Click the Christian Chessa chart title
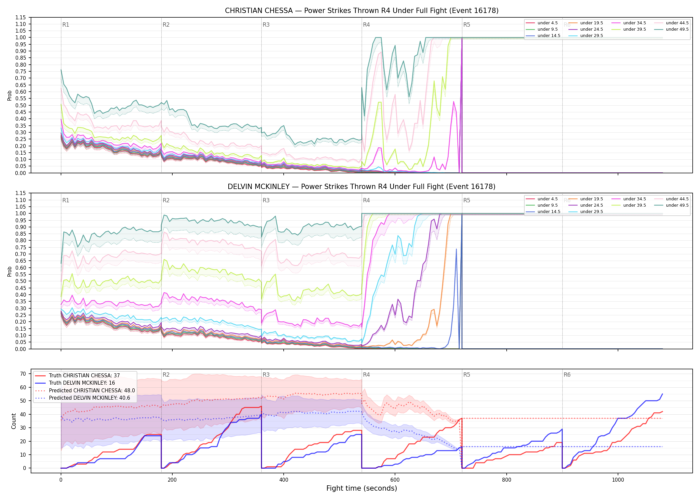The width and height of the screenshot is (700, 500). coord(362,11)
